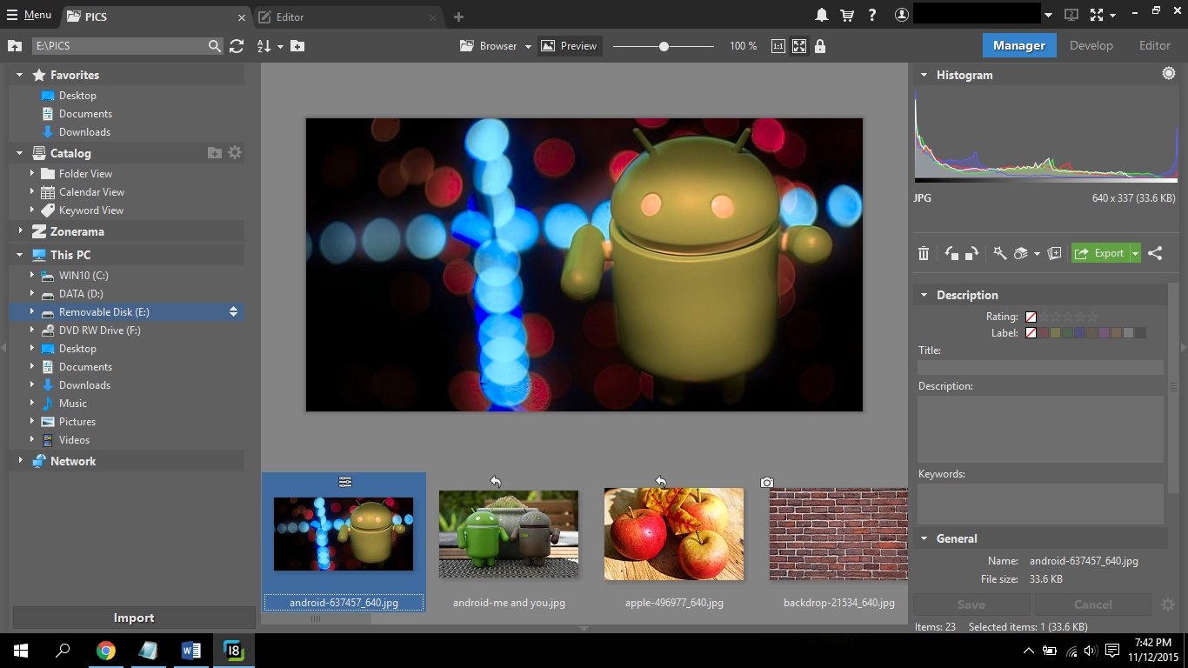This screenshot has width=1188, height=668.
Task: Collapse the Description panel
Action: pyautogui.click(x=924, y=295)
